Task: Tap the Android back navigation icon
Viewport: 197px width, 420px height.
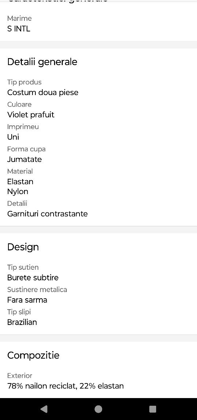Action: [44, 409]
